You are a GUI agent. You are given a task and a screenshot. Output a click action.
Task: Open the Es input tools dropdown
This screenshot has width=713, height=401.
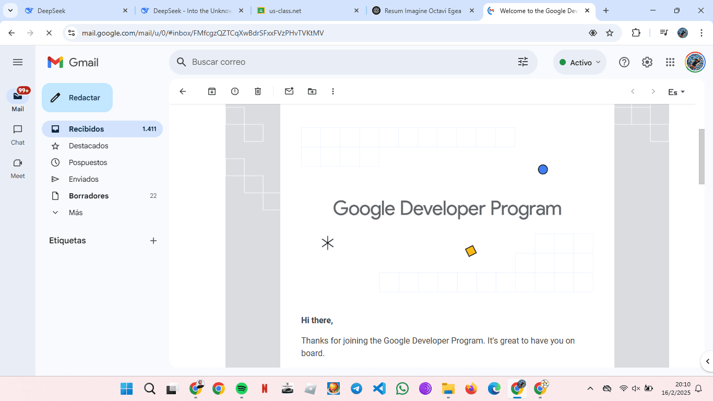676,92
